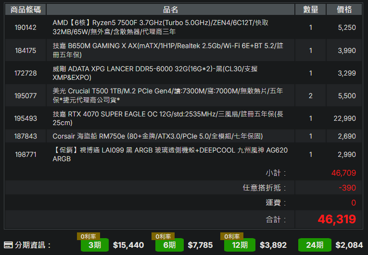Click the price 3,299
Viewport: 368px width, 255px height.
tap(347, 73)
